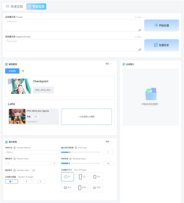Viewport: 184px width, 203px height.
Task: Collapse the 基本参数 section
Action: [x=109, y=141]
